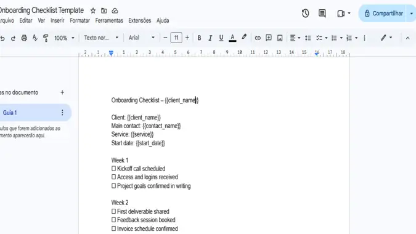Insert a link with chain icon
This screenshot has height=234, width=416.
click(x=258, y=38)
